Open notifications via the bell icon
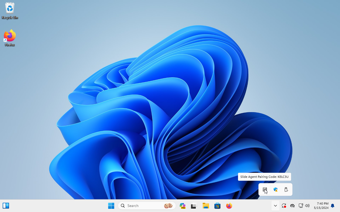The width and height of the screenshot is (340, 212). point(333,206)
